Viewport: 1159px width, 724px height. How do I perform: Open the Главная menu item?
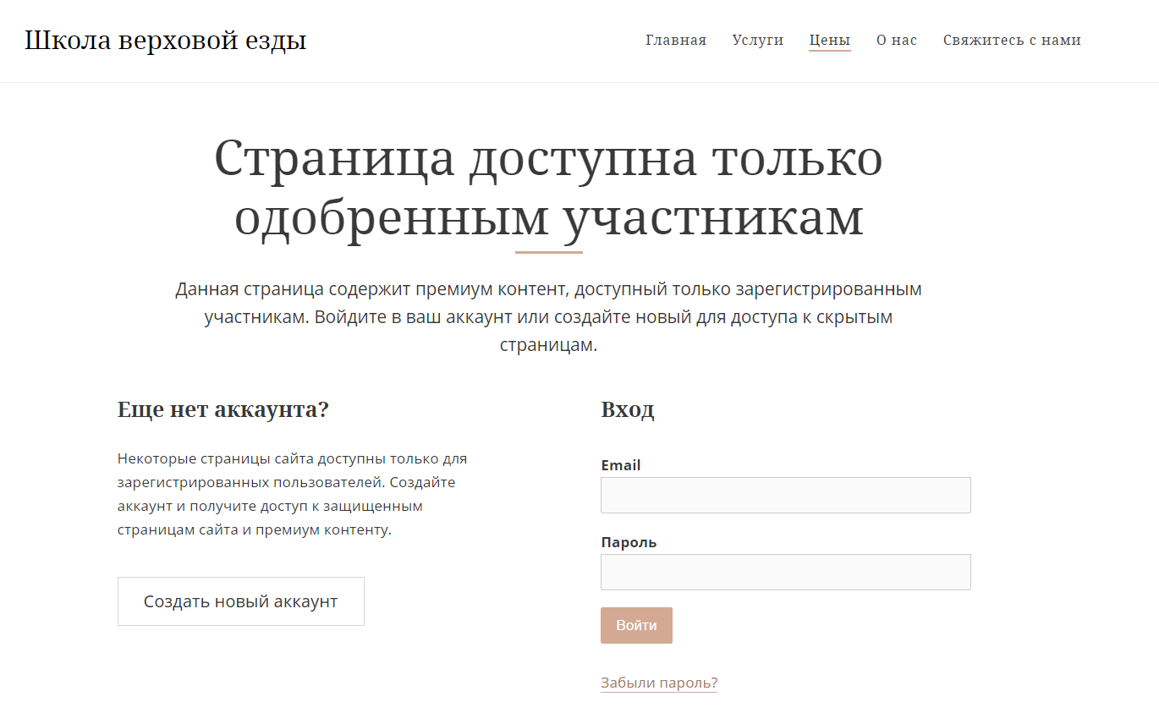click(675, 40)
